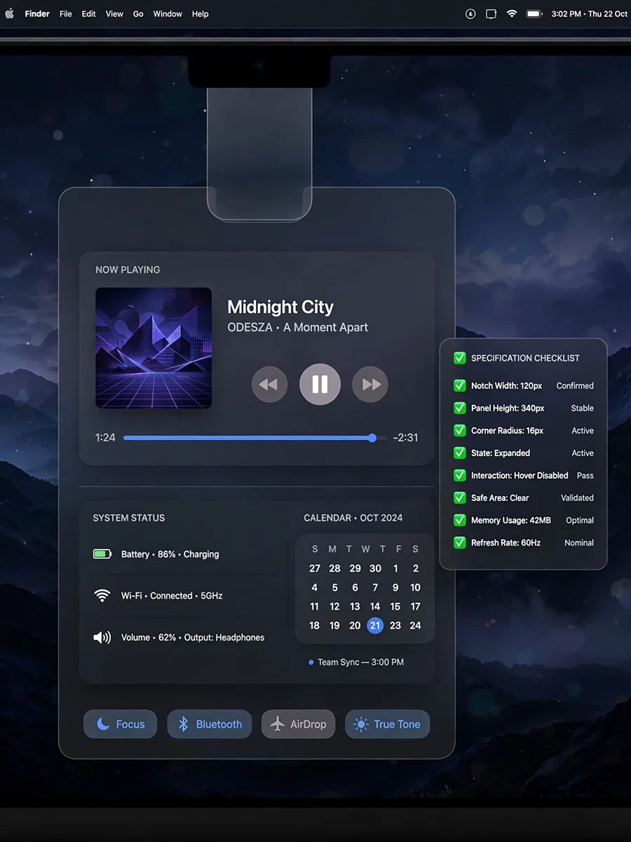The image size is (631, 842).
Task: Uncheck the Safe Area: Clear checkbox
Action: (x=460, y=498)
